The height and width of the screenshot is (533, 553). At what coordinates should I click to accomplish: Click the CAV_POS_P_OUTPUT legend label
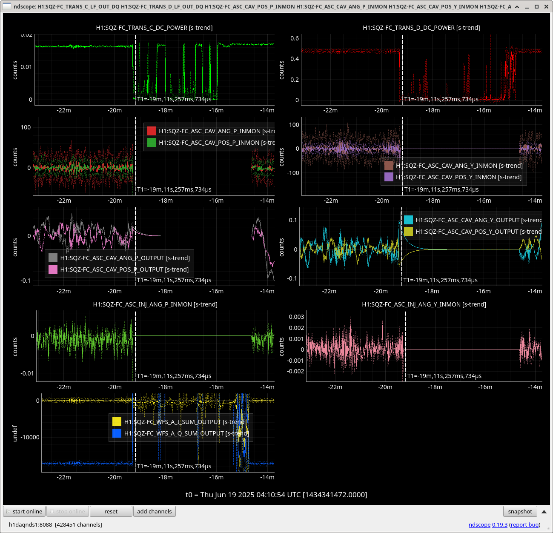pos(124,269)
